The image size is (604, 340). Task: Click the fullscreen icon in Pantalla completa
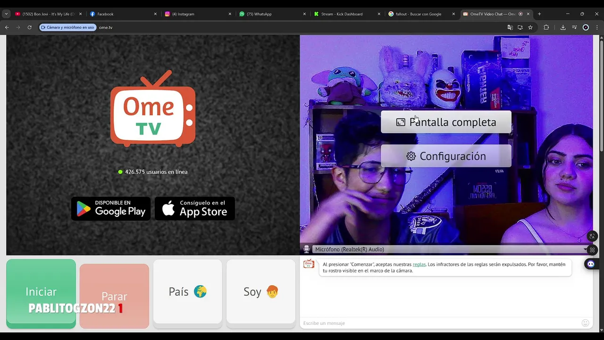click(401, 122)
